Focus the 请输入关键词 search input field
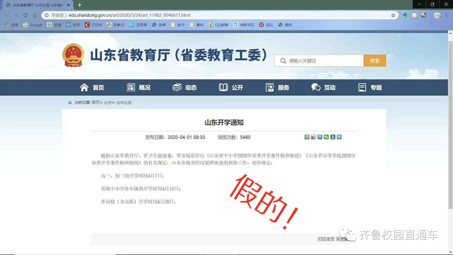Screen dimensions: 453x255 [323, 61]
